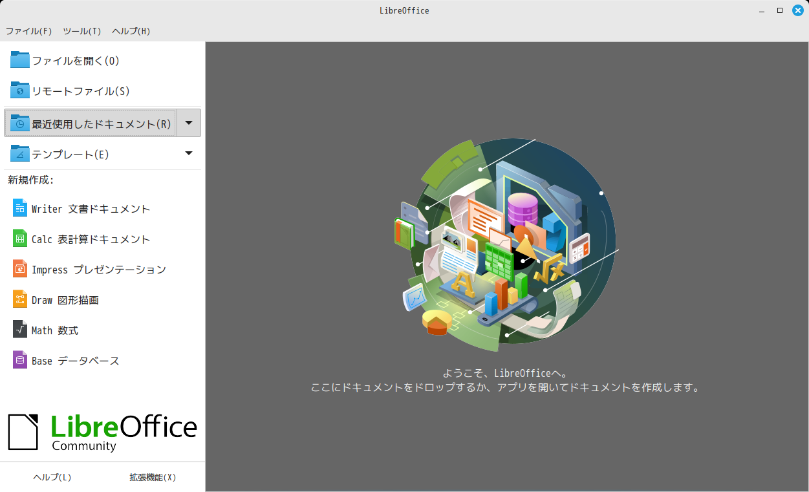This screenshot has width=809, height=492.
Task: Click the リモートファイル(S) button label
Action: 81,91
